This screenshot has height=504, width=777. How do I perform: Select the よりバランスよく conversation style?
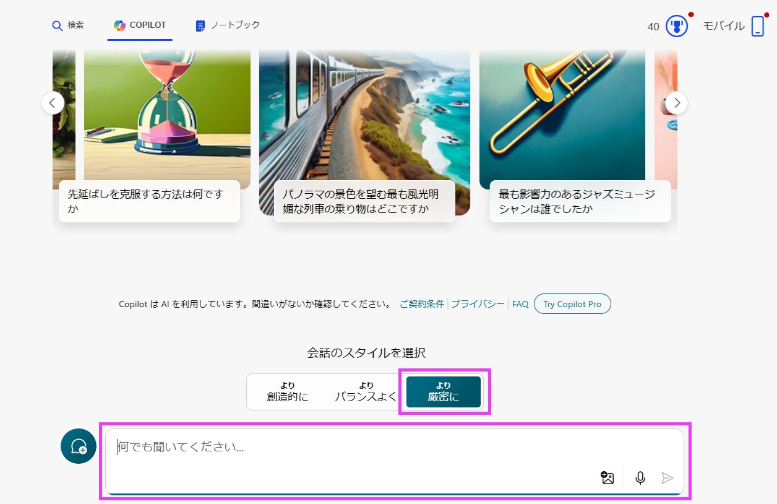[366, 392]
